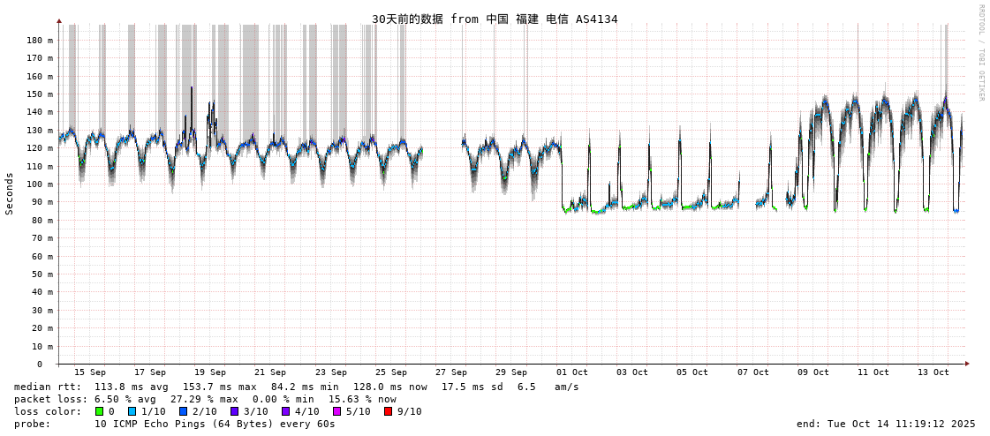Click the 1/10 loss color swatch
The width and height of the screenshot is (990, 436).
click(x=132, y=411)
